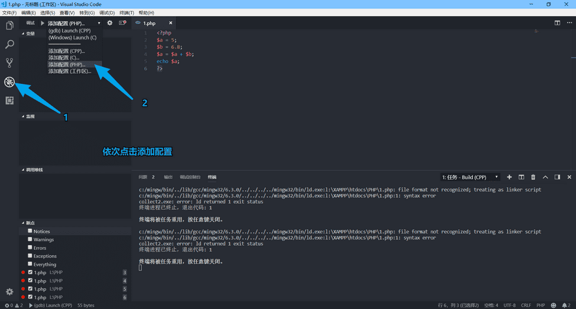This screenshot has width=576, height=309.
Task: Enable the Notices breakpoint checkbox
Action: point(30,231)
